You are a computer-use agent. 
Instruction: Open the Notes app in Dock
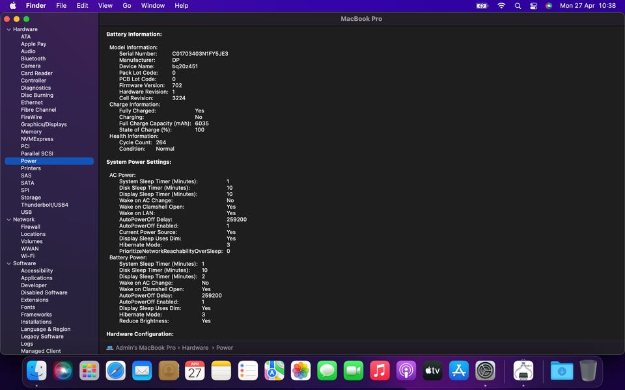point(221,370)
